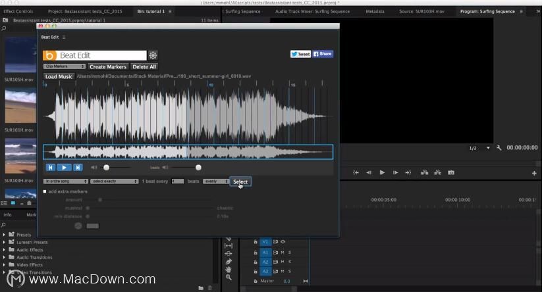
Task: Expand the Video Effects folder
Action: [x=4, y=265]
